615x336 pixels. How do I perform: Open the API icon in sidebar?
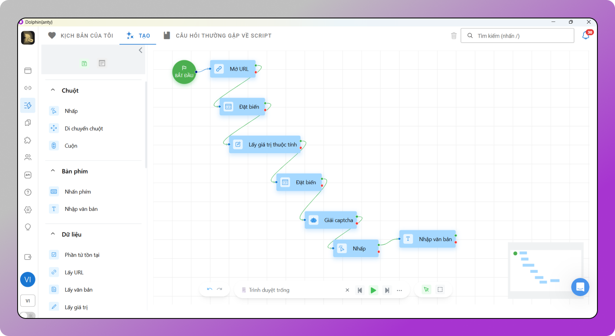point(28,175)
